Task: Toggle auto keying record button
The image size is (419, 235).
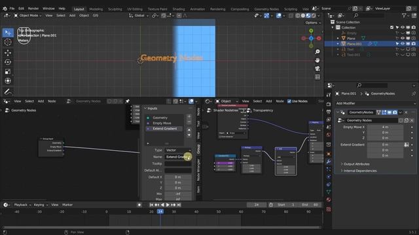Action: (139, 205)
